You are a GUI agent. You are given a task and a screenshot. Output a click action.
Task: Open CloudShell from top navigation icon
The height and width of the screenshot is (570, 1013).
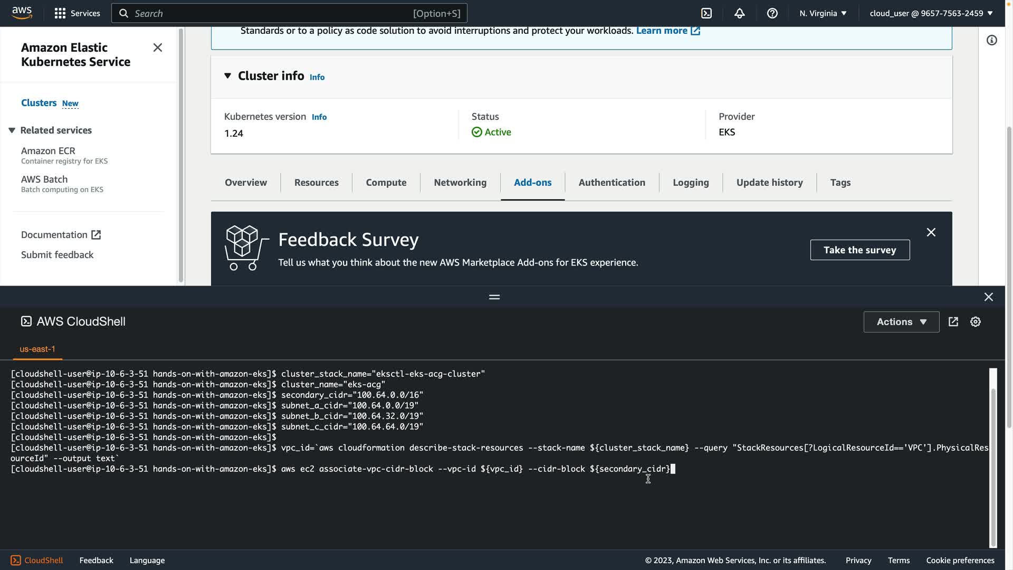pyautogui.click(x=706, y=14)
